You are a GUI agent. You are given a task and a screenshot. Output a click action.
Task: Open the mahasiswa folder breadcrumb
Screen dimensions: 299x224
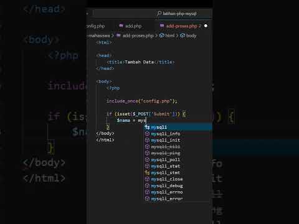click(x=98, y=35)
